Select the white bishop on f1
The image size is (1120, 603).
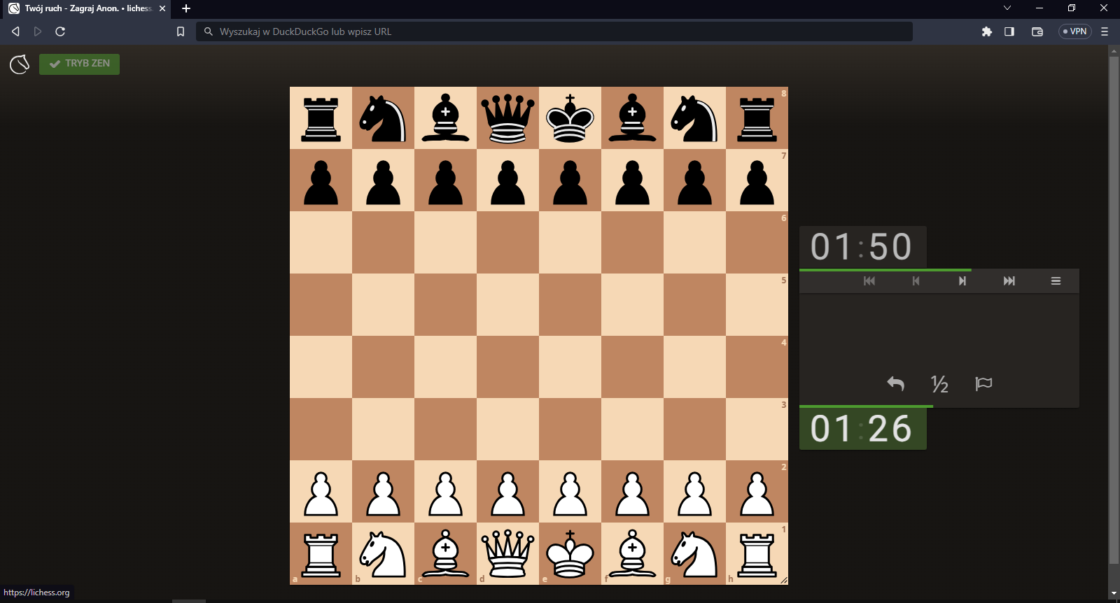632,553
